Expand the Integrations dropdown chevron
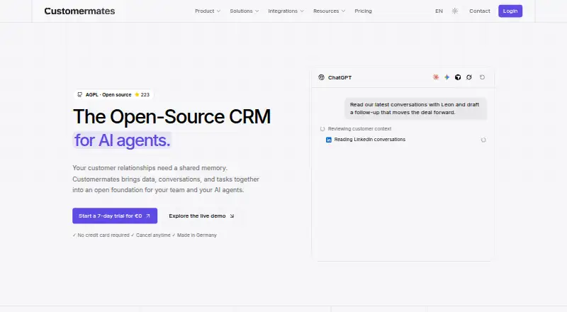Viewport: 567px width, 312px height. (302, 11)
